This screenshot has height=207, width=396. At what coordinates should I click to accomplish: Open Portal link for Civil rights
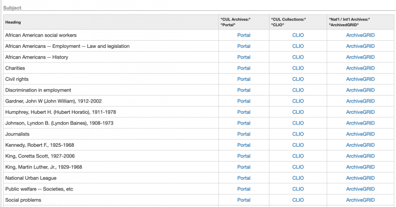pyautogui.click(x=244, y=79)
